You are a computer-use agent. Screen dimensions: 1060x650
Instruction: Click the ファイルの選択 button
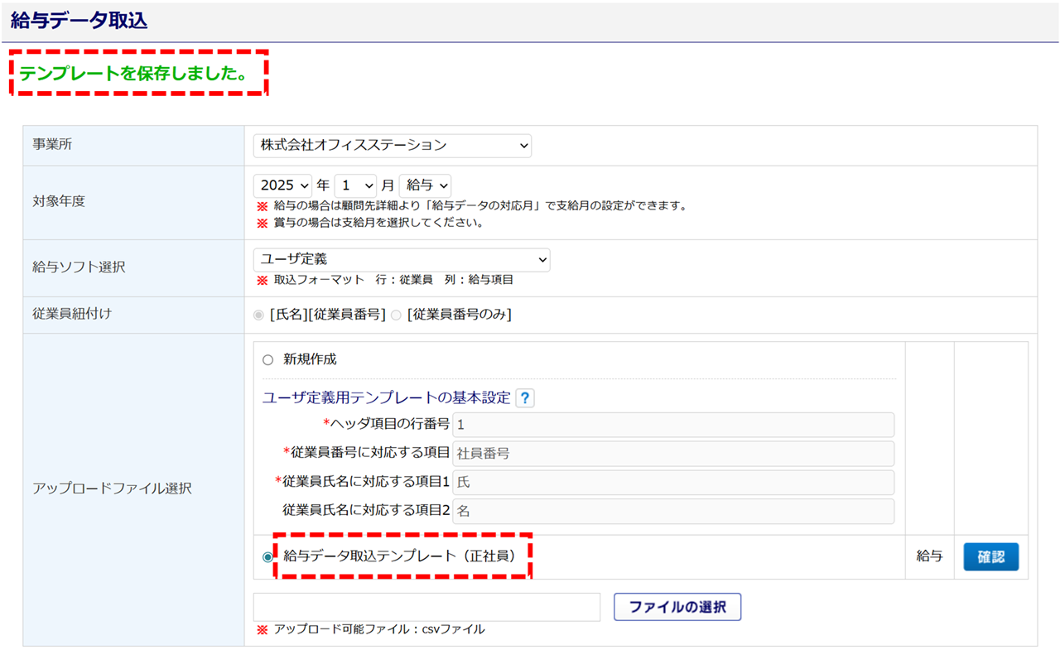[677, 607]
